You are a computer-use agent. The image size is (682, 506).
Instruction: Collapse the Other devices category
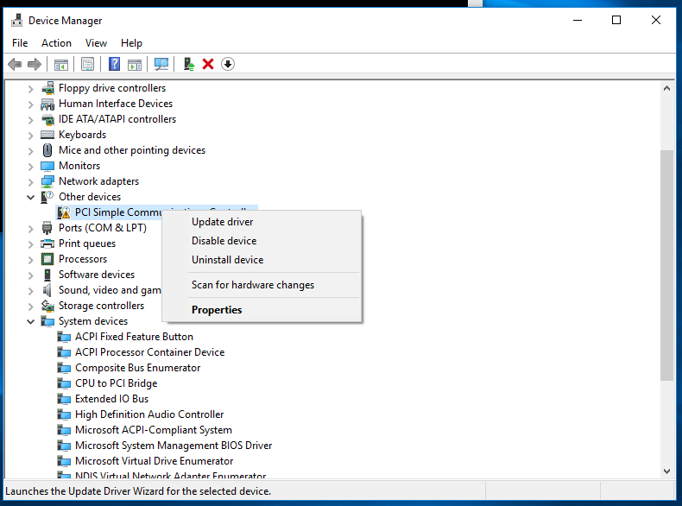31,197
